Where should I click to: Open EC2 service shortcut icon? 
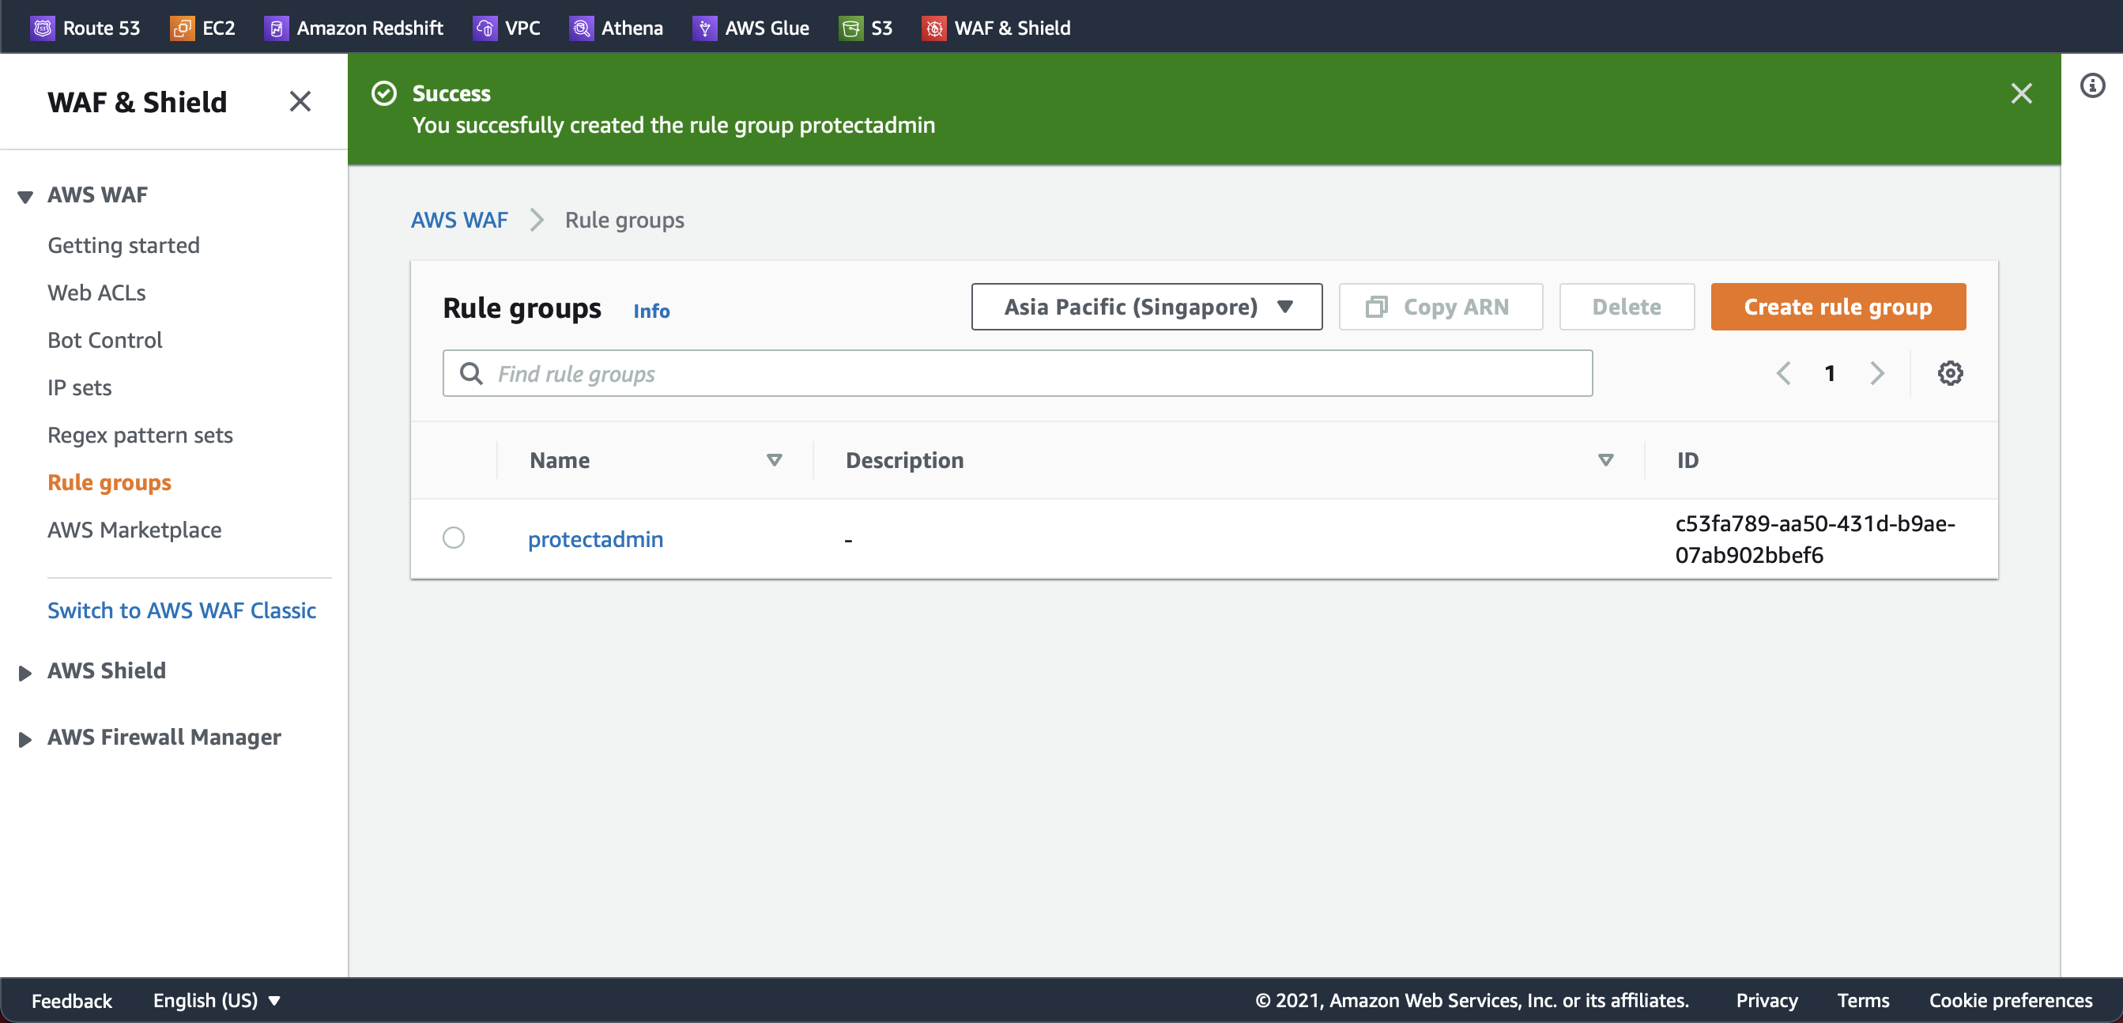click(x=182, y=28)
